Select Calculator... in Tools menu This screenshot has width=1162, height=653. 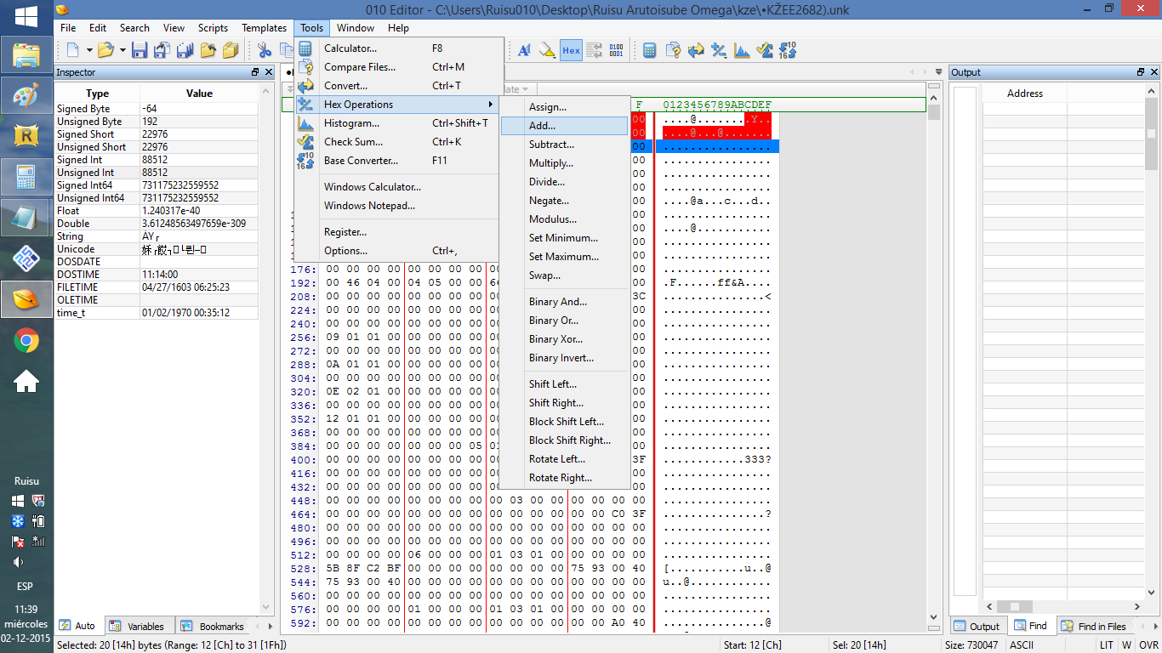pyautogui.click(x=397, y=48)
